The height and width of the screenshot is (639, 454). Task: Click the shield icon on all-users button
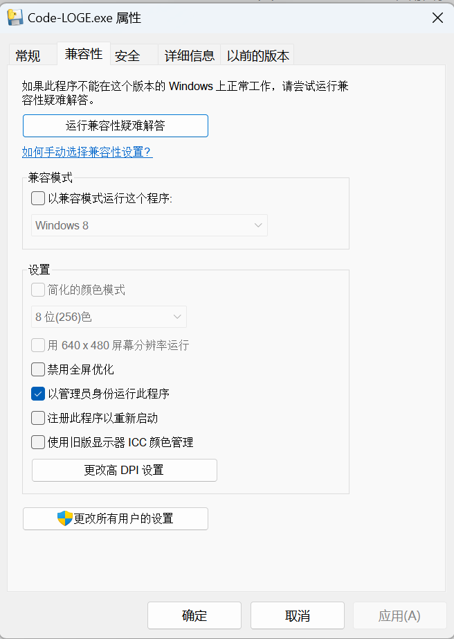point(65,518)
